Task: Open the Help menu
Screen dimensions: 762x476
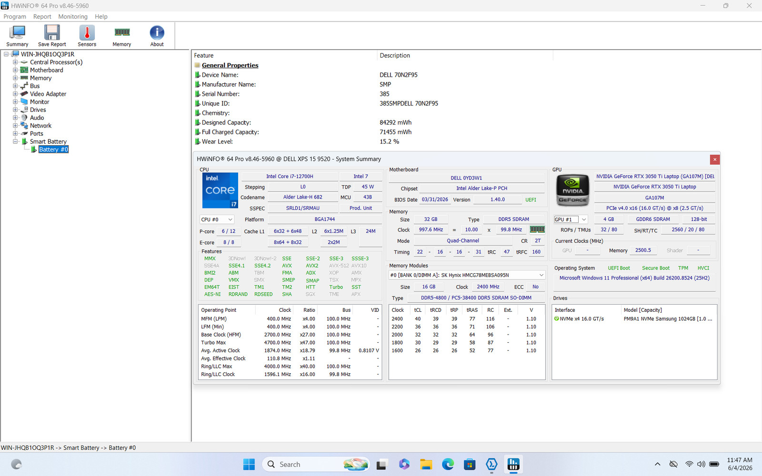Action: 101,17
